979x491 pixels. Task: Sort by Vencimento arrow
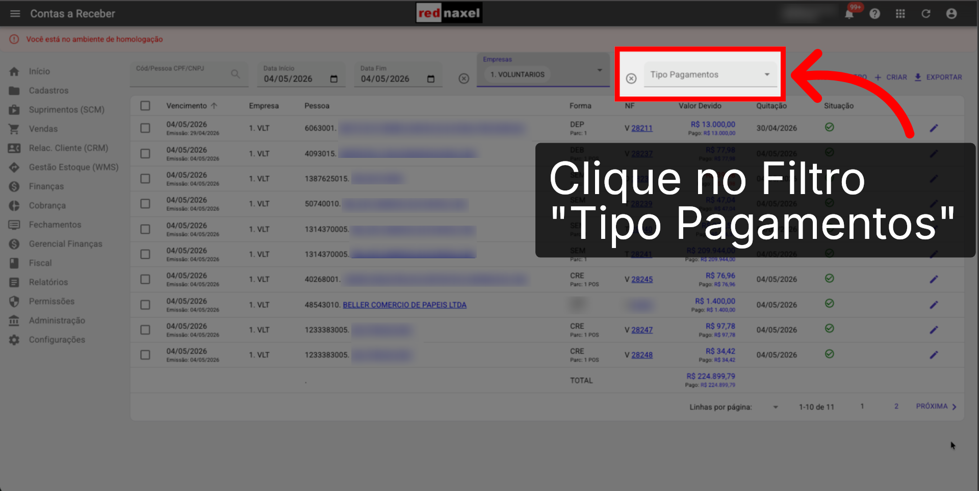214,106
